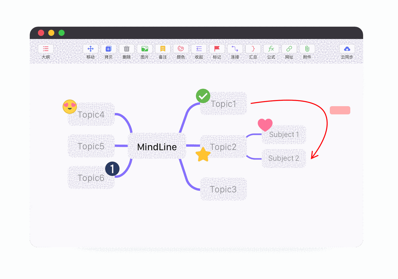
Task: Toggle the 标记 flag marker
Action: tap(217, 49)
